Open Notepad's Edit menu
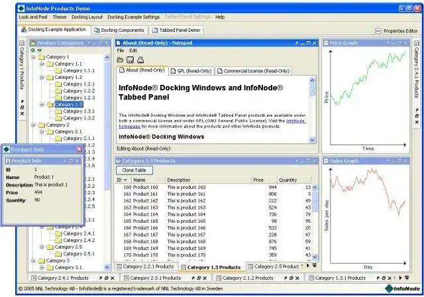The width and height of the screenshot is (424, 297). [x=133, y=50]
